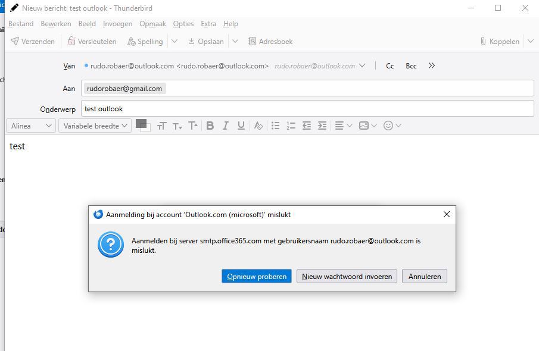Click the Versleutelen encrypt button
Viewport: 539px width, 351px height.
[92, 42]
